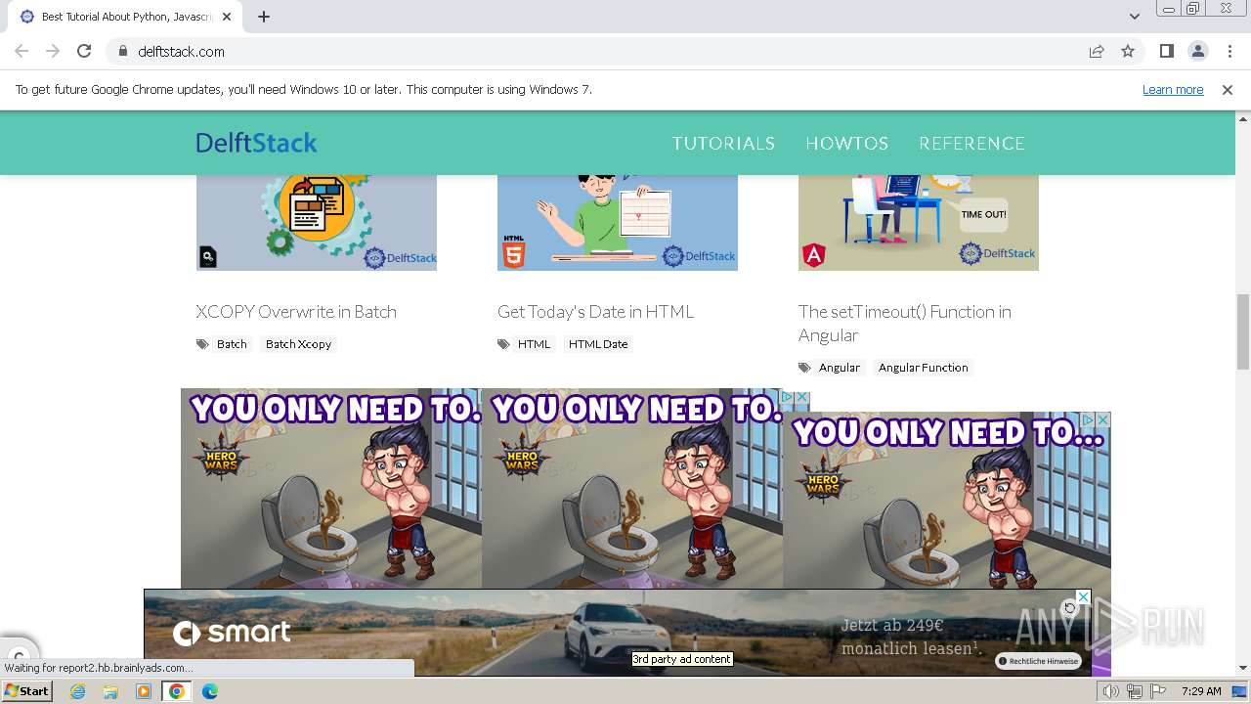Close the smart car banner ad
The image size is (1251, 704).
coord(1083,596)
